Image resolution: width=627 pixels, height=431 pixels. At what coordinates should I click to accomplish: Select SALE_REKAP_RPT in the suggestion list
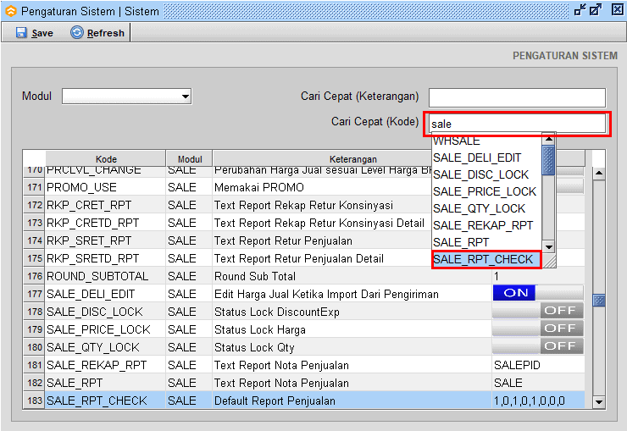pos(486,225)
